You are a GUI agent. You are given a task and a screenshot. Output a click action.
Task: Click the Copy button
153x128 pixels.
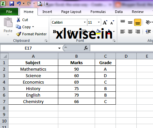(x=23, y=27)
